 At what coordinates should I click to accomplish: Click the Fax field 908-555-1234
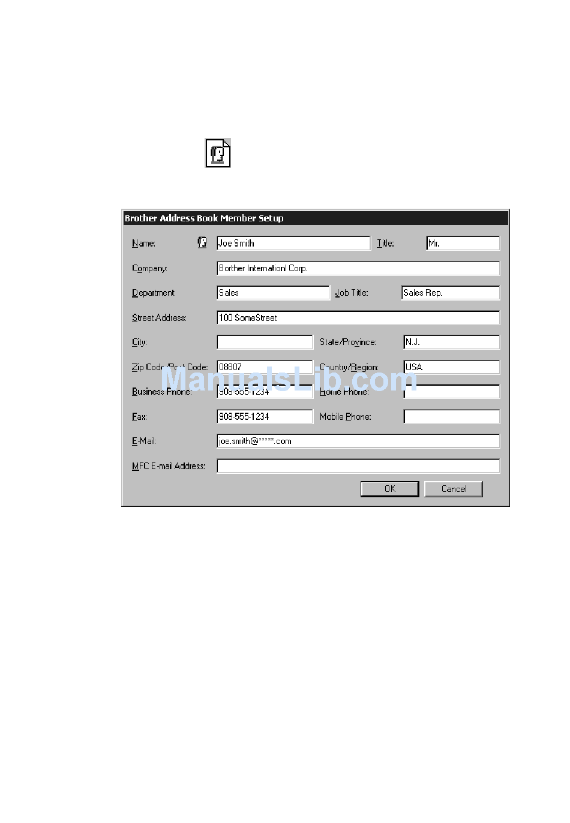(265, 416)
